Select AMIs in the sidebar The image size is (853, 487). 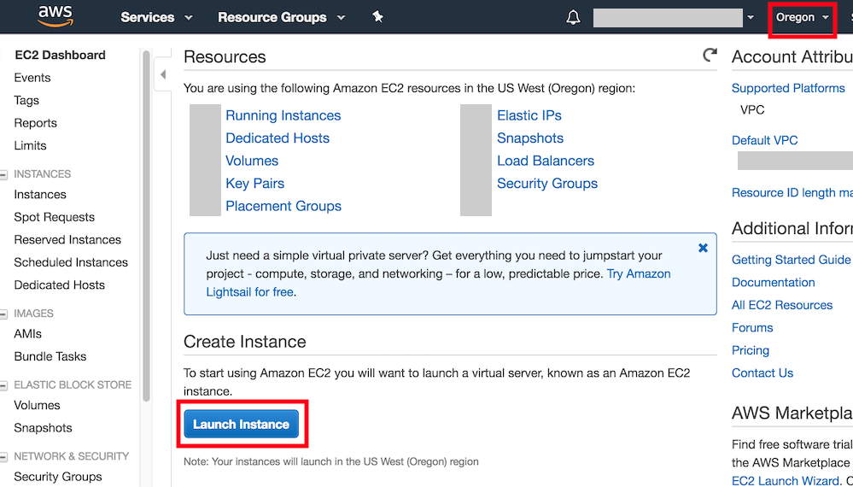pos(27,334)
